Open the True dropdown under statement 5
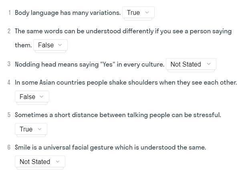244x178 pixels. 31,129
